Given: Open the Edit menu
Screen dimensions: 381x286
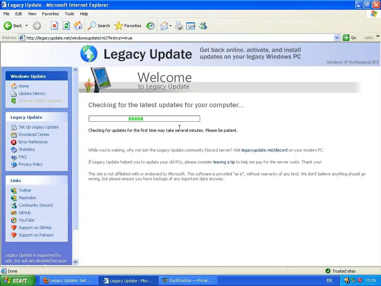Looking at the screenshot, I should coord(19,14).
